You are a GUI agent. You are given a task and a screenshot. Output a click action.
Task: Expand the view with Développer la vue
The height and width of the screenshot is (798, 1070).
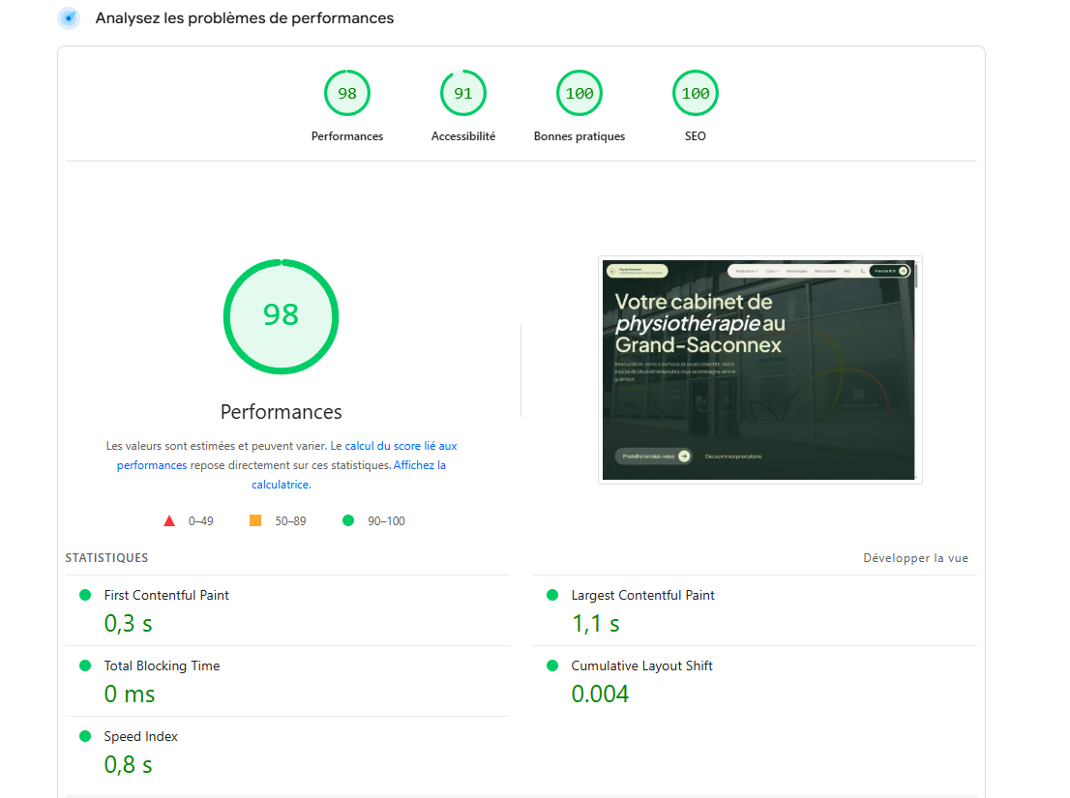tap(916, 558)
